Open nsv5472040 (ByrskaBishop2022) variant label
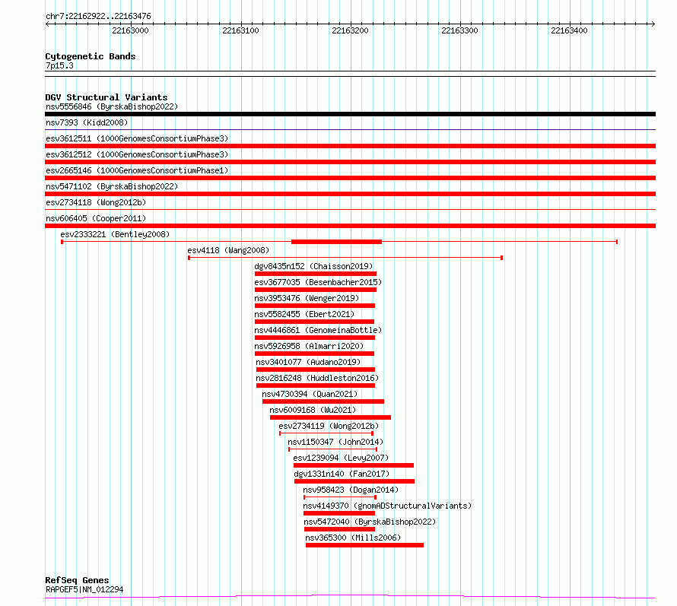 pos(370,522)
